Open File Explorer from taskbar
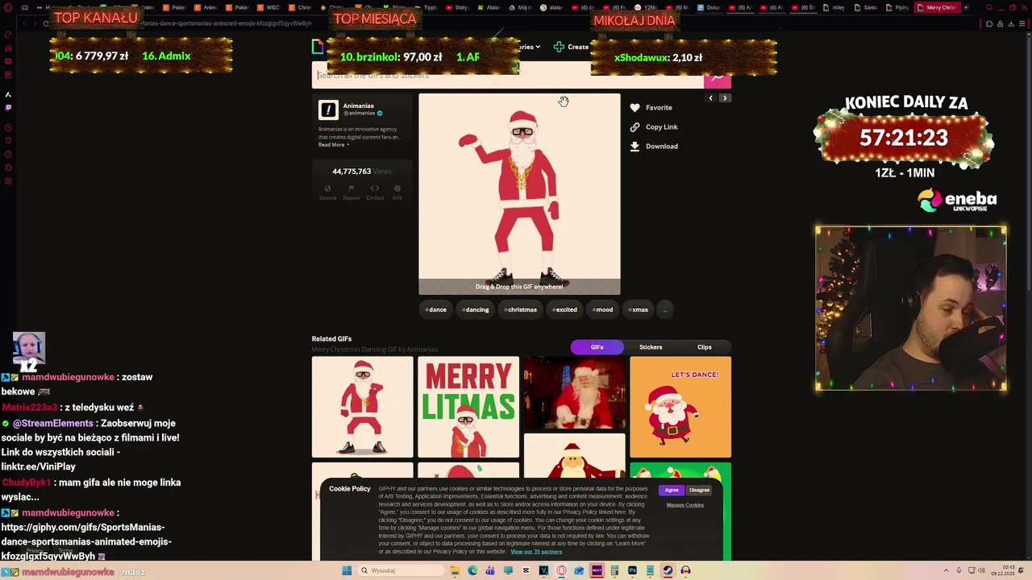The width and height of the screenshot is (1032, 580). tap(456, 570)
